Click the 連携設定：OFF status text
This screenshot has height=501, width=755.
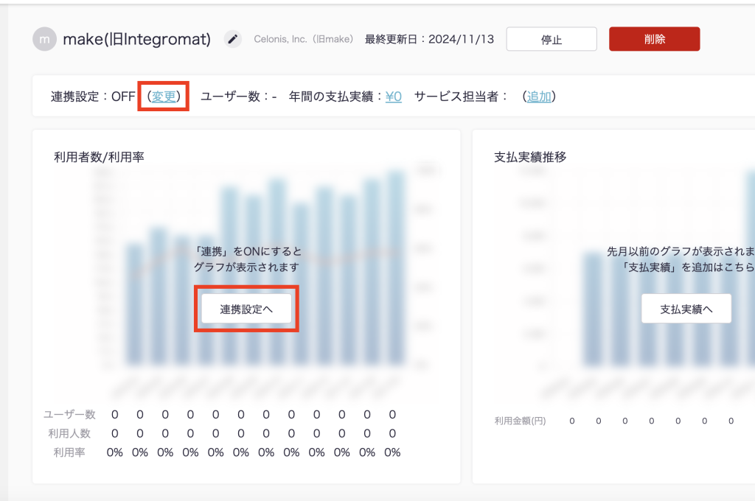click(x=93, y=97)
